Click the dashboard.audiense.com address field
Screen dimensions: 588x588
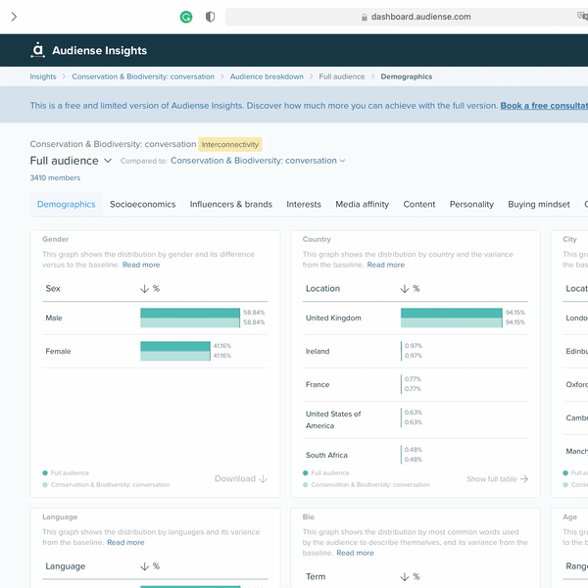tap(406, 17)
